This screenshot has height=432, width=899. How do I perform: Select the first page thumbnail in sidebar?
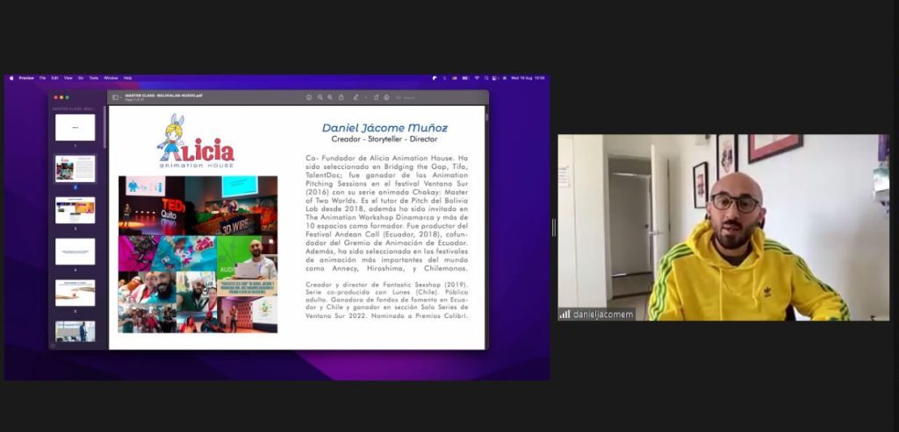pos(75,127)
